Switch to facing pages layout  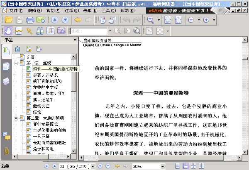click(193, 166)
